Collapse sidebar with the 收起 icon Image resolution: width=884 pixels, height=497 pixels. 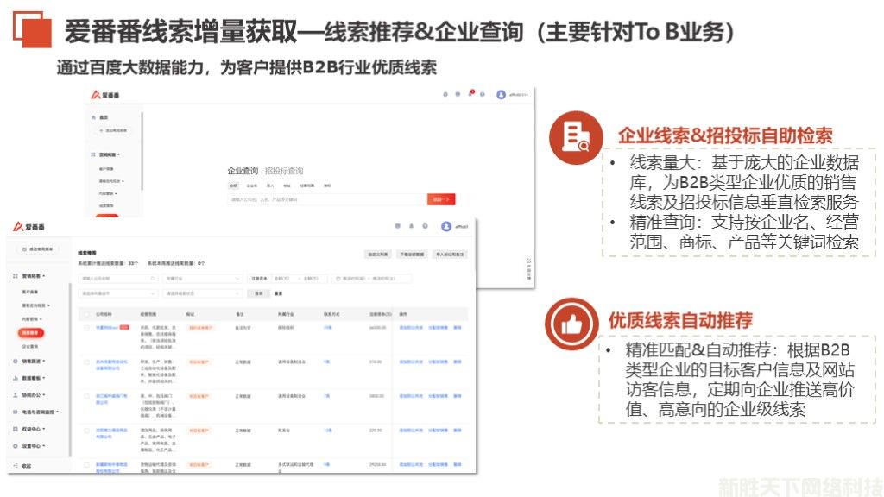pos(16,465)
